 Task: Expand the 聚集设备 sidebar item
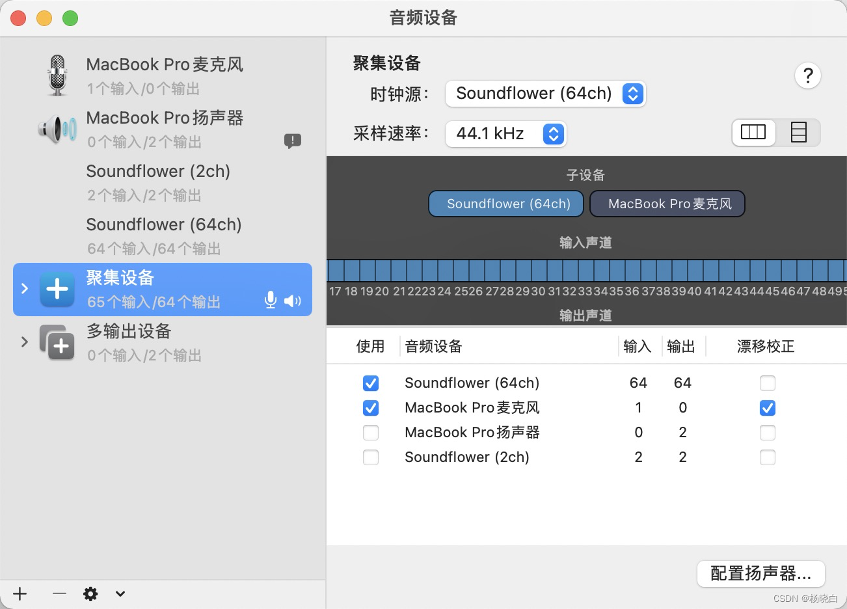pyautogui.click(x=25, y=288)
